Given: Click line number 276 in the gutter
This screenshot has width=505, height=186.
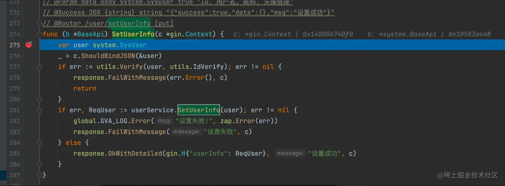Looking at the screenshot, I should (x=14, y=56).
